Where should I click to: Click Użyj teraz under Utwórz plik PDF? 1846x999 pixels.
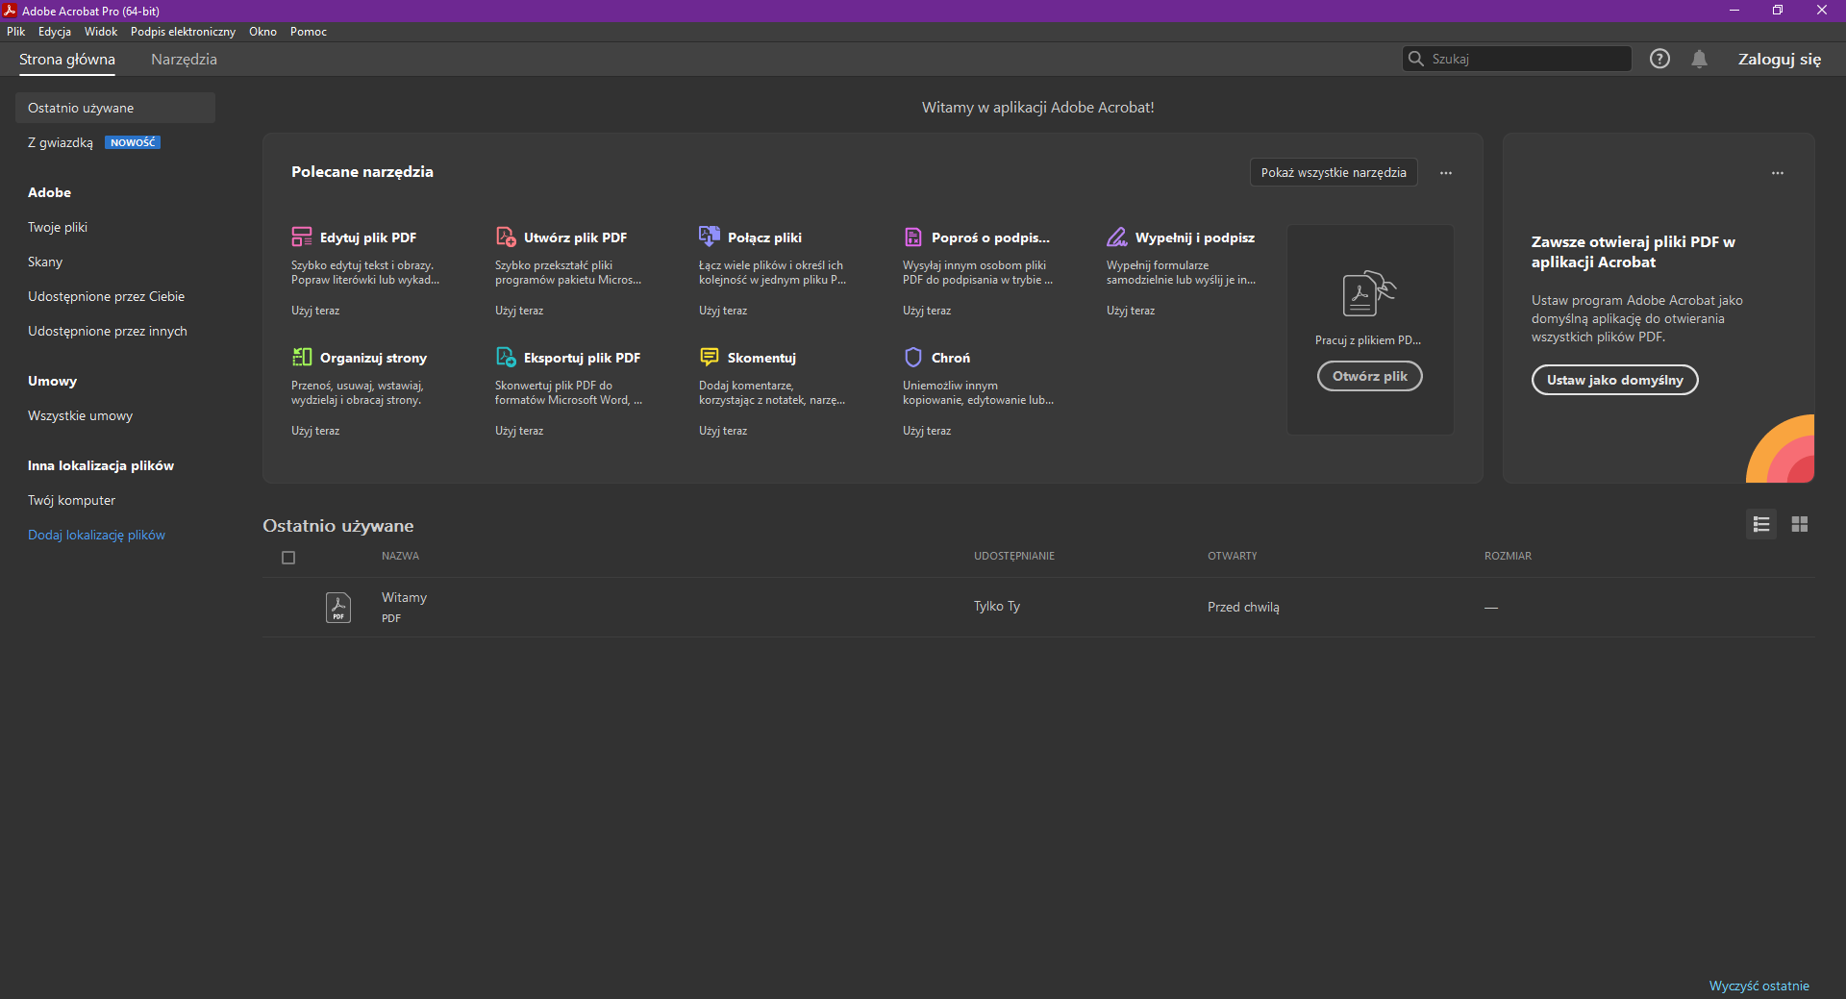(x=519, y=311)
